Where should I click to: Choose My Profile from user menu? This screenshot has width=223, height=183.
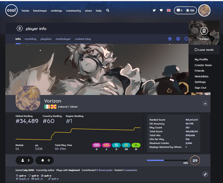click(x=201, y=59)
